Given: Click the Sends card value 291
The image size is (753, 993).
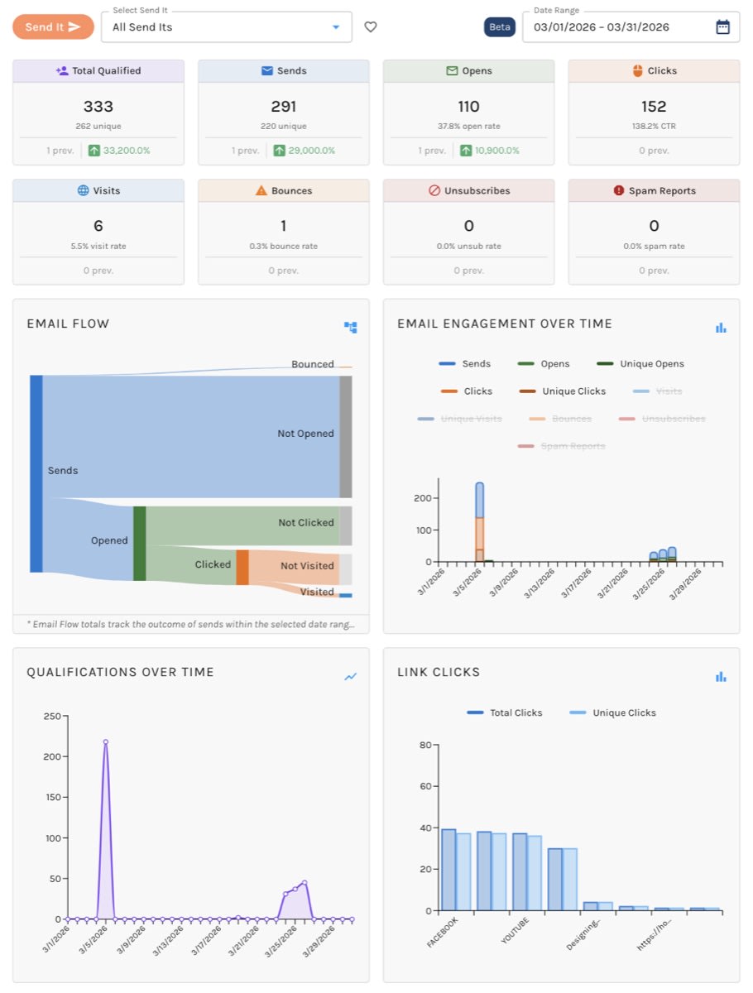Looking at the screenshot, I should tap(283, 107).
